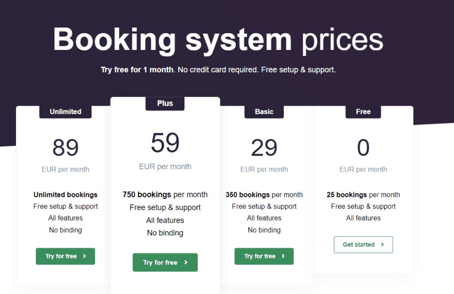Click the 0 price figure
This screenshot has width=454, height=294.
(x=364, y=147)
